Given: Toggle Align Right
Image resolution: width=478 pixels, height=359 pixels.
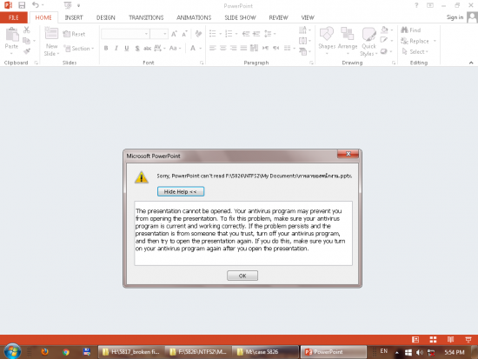Looking at the screenshot, I should tap(234, 48).
